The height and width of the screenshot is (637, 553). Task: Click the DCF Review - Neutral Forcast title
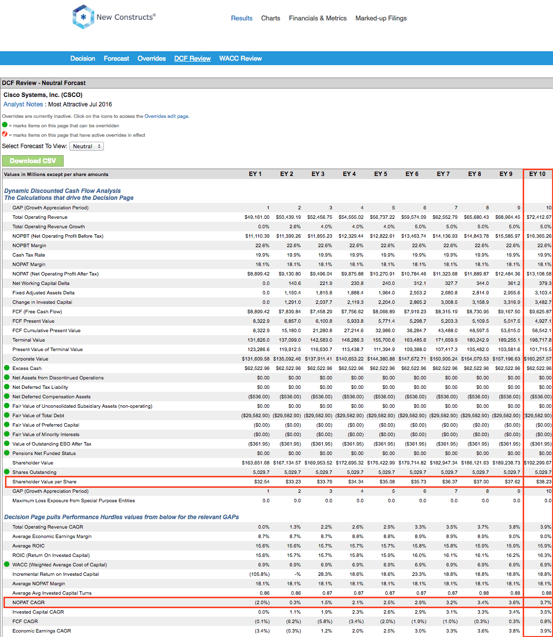[x=44, y=83]
